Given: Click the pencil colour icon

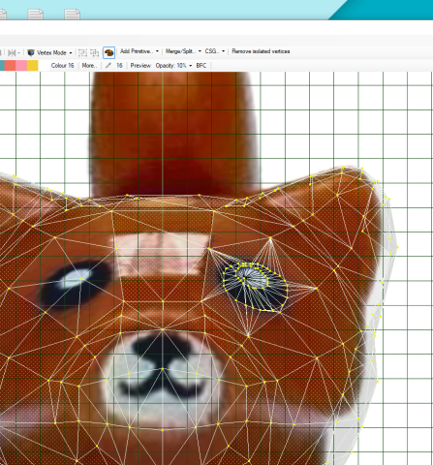Looking at the screenshot, I should click(108, 66).
